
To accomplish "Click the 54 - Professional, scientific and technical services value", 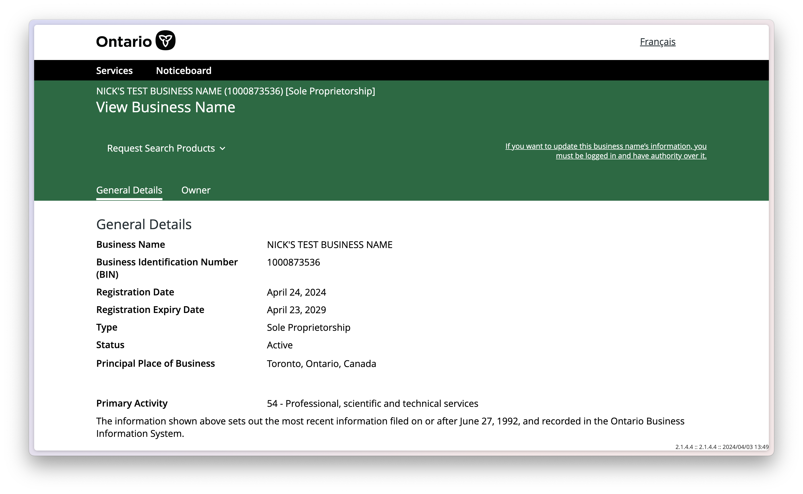I will (373, 404).
